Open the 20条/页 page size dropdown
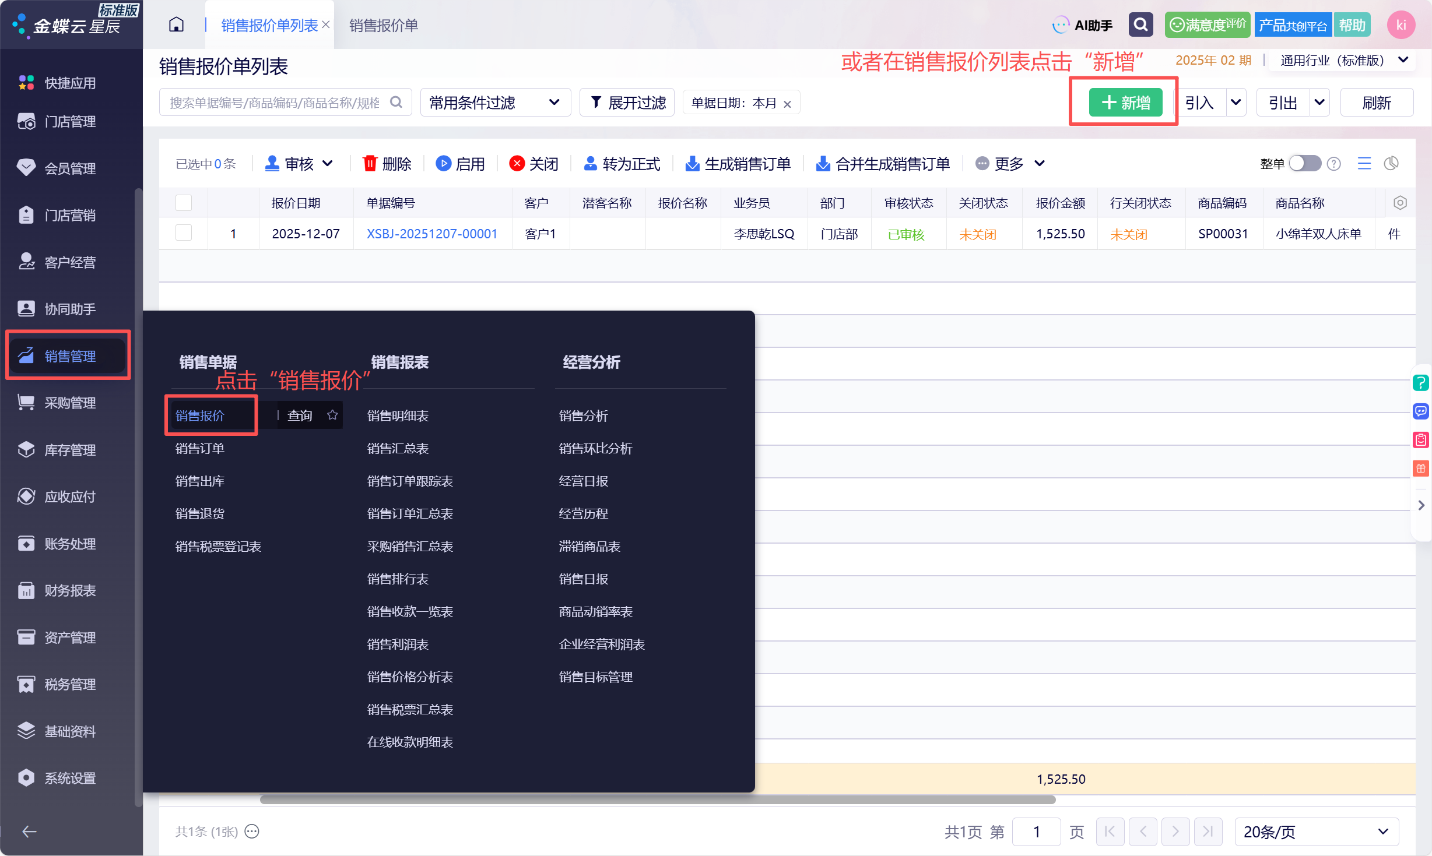The image size is (1432, 856). coord(1316,832)
